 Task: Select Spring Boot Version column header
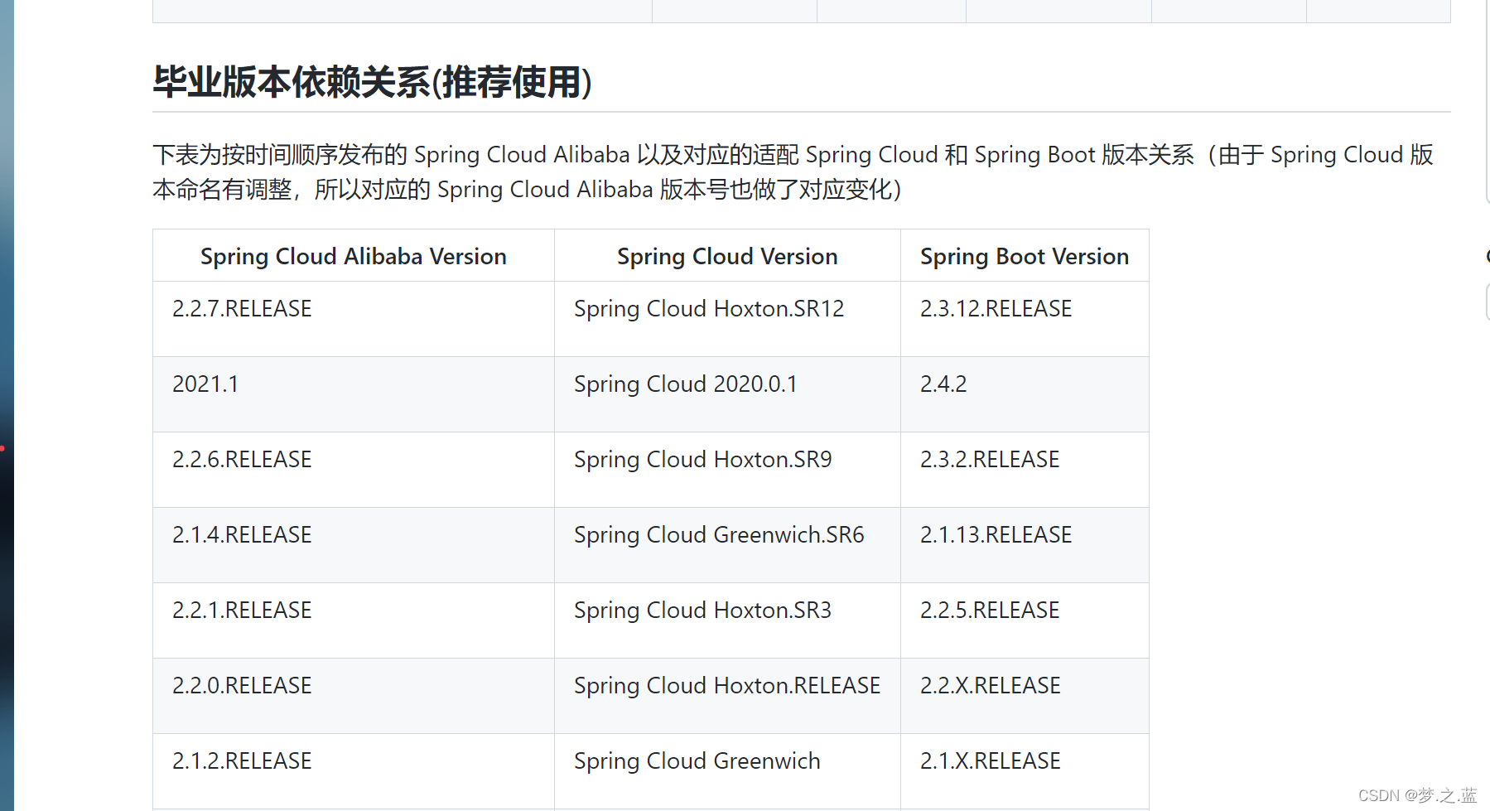click(1025, 256)
